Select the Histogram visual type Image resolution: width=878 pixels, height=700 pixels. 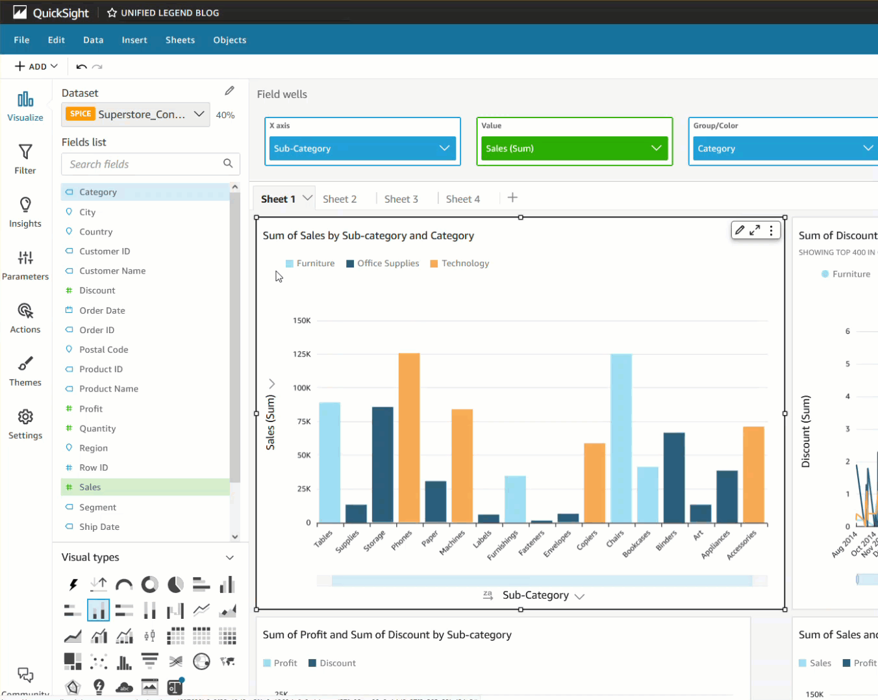[124, 662]
